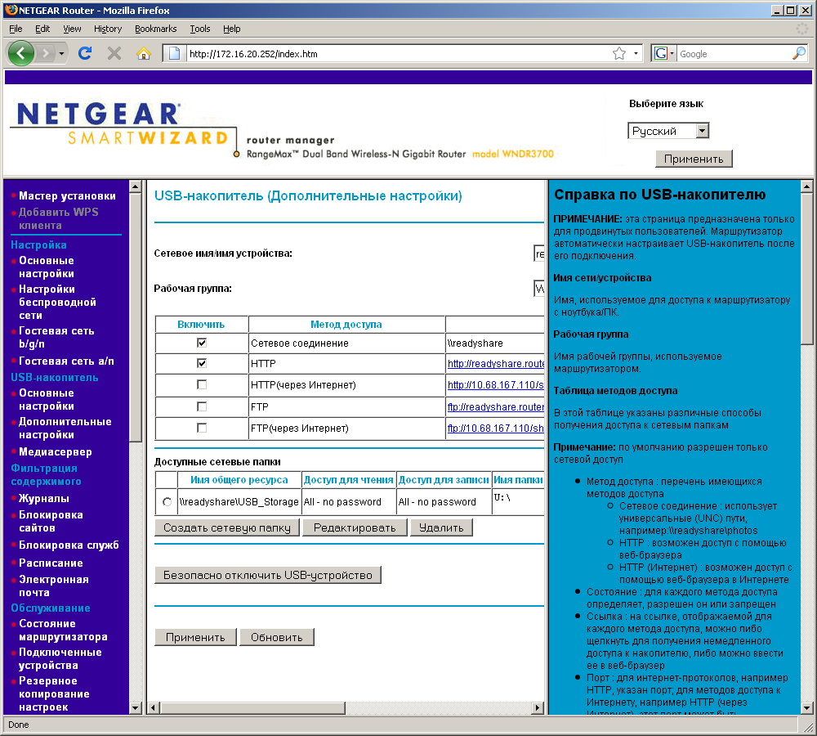Click the Сетевое имя/имя устройства input field

[539, 254]
